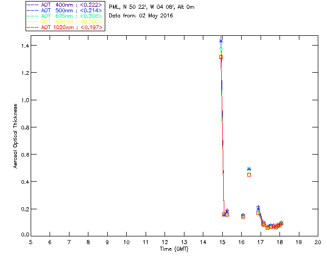The width and height of the screenshot is (327, 262).
Task: Click the 0.4 y-axis tick label
Action: pyautogui.click(x=25, y=182)
